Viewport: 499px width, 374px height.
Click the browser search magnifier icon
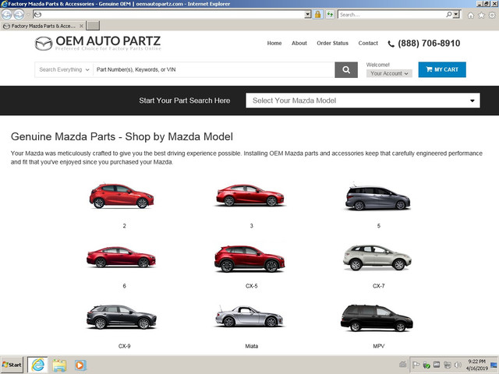449,14
